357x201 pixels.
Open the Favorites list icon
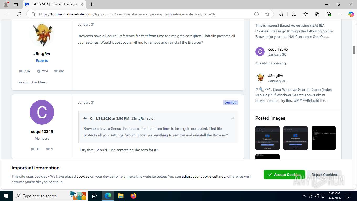306,14
